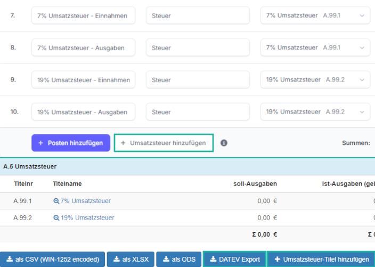Download as CSV (WIN-1252 encoded)

coord(52,259)
